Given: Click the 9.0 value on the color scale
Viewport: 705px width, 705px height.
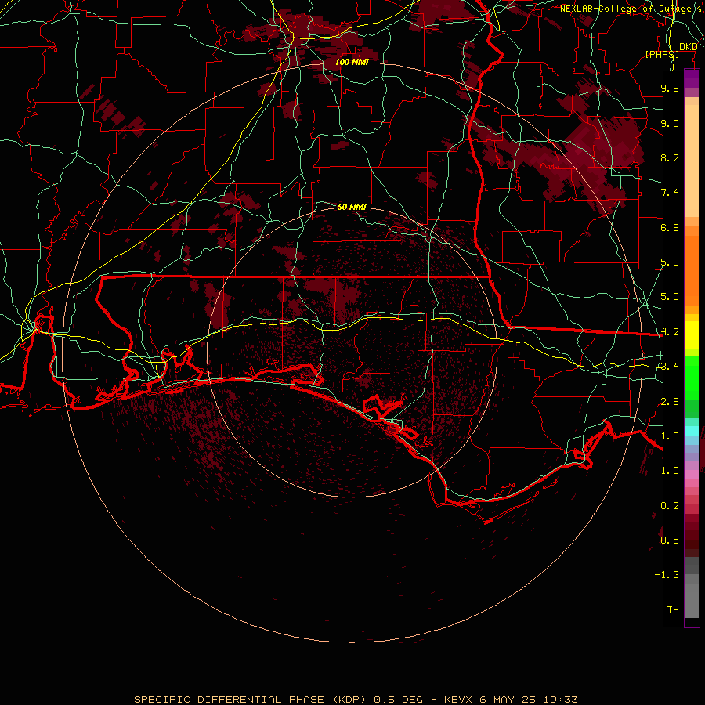Looking at the screenshot, I should click(670, 123).
